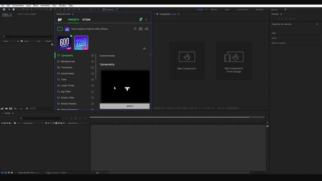Click the workspace overflow chevron icon
The width and height of the screenshot is (322, 181).
click(x=285, y=10)
